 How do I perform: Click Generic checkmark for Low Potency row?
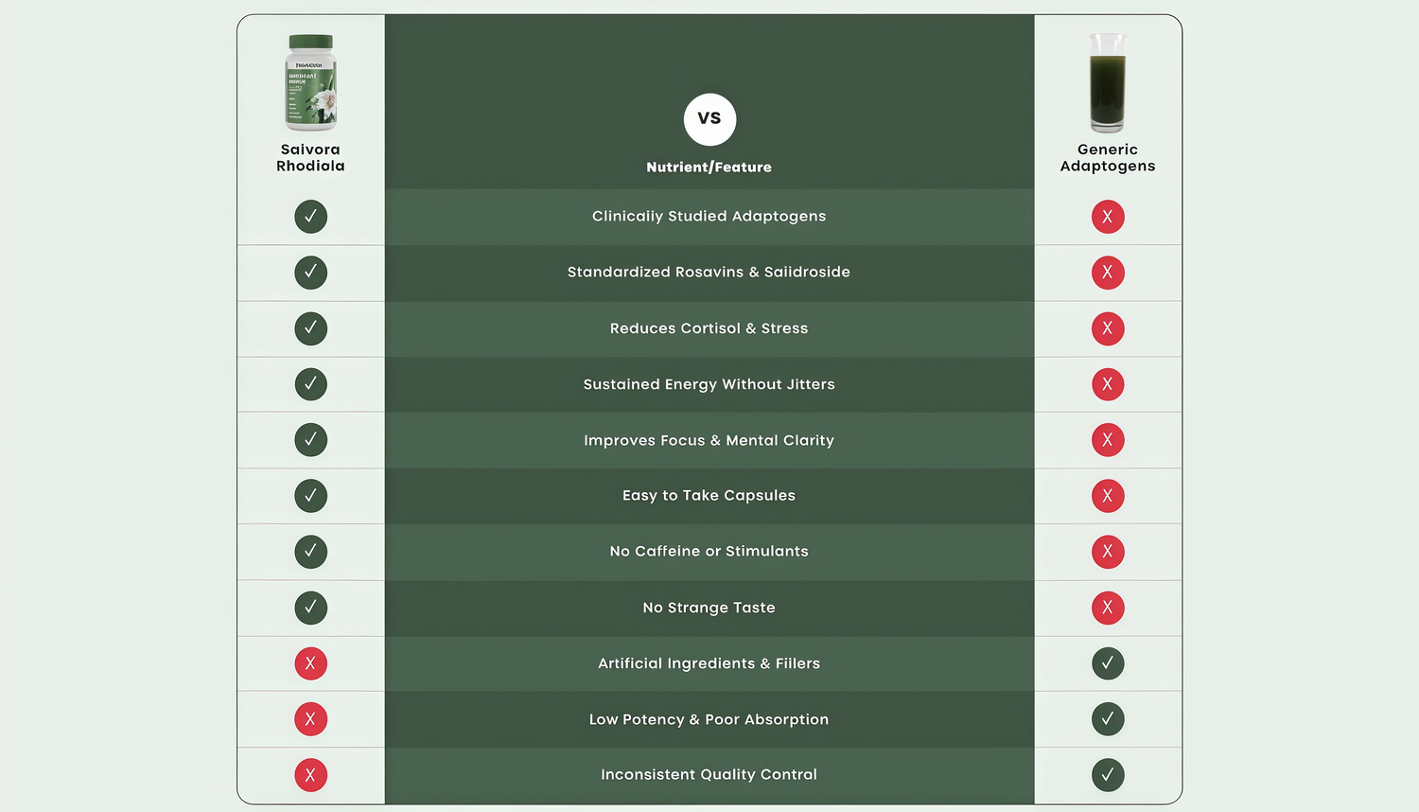(x=1107, y=719)
